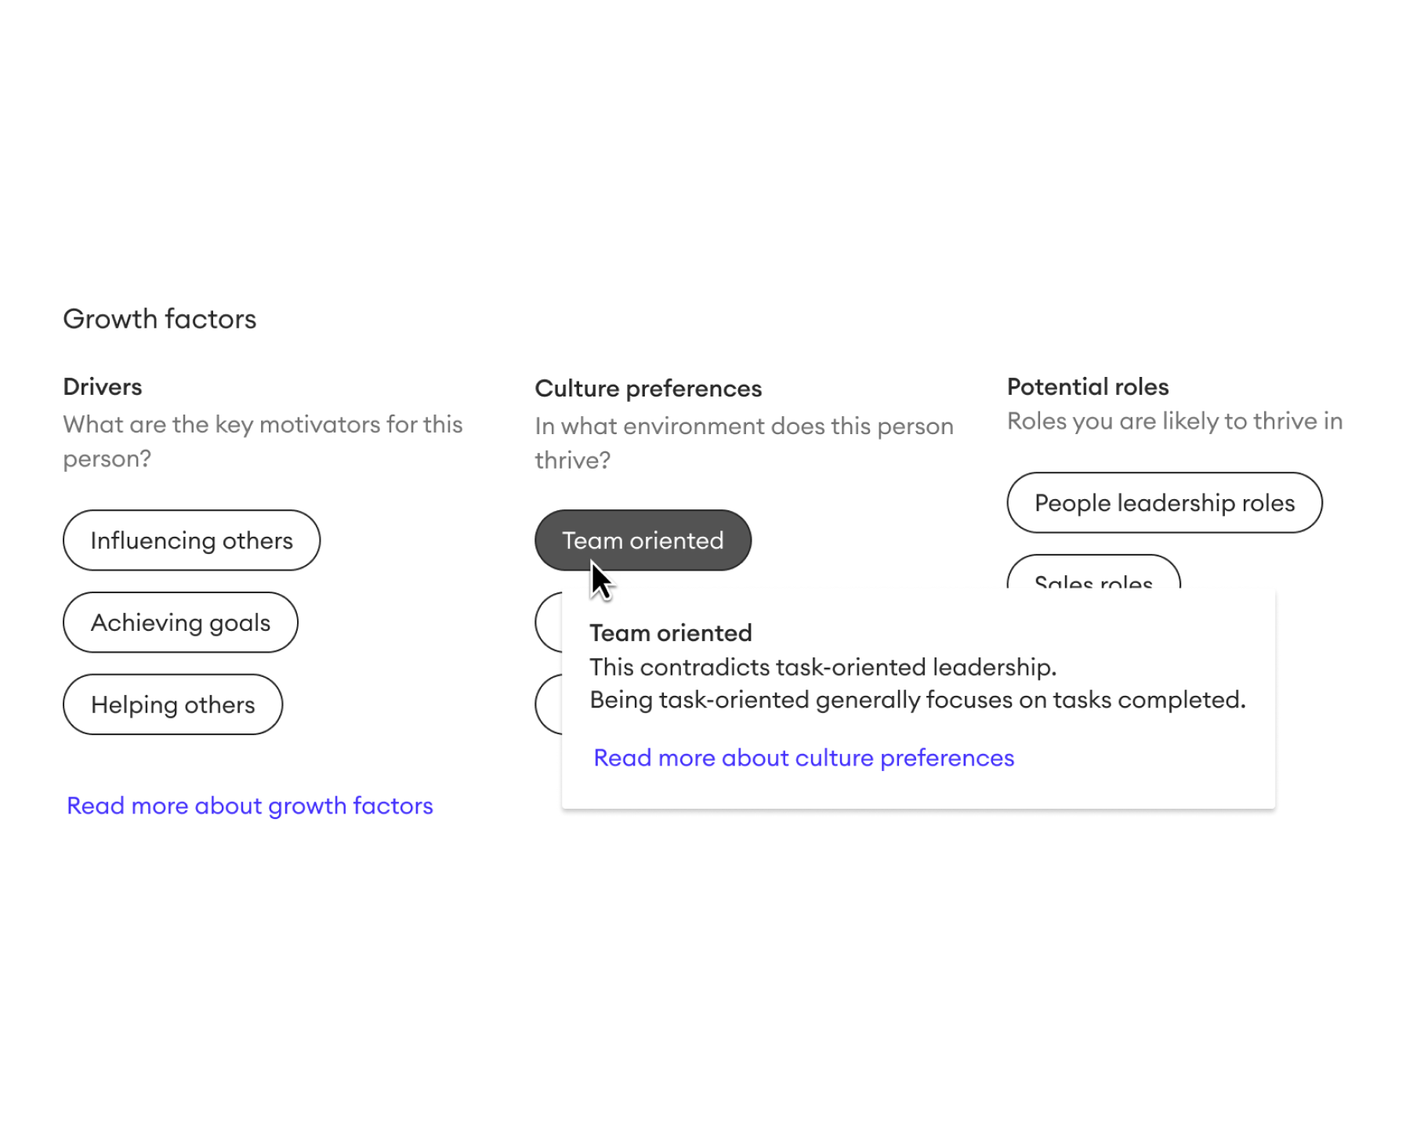Select People leadership roles under Potential roles
The image size is (1406, 1130).
pyautogui.click(x=1165, y=502)
